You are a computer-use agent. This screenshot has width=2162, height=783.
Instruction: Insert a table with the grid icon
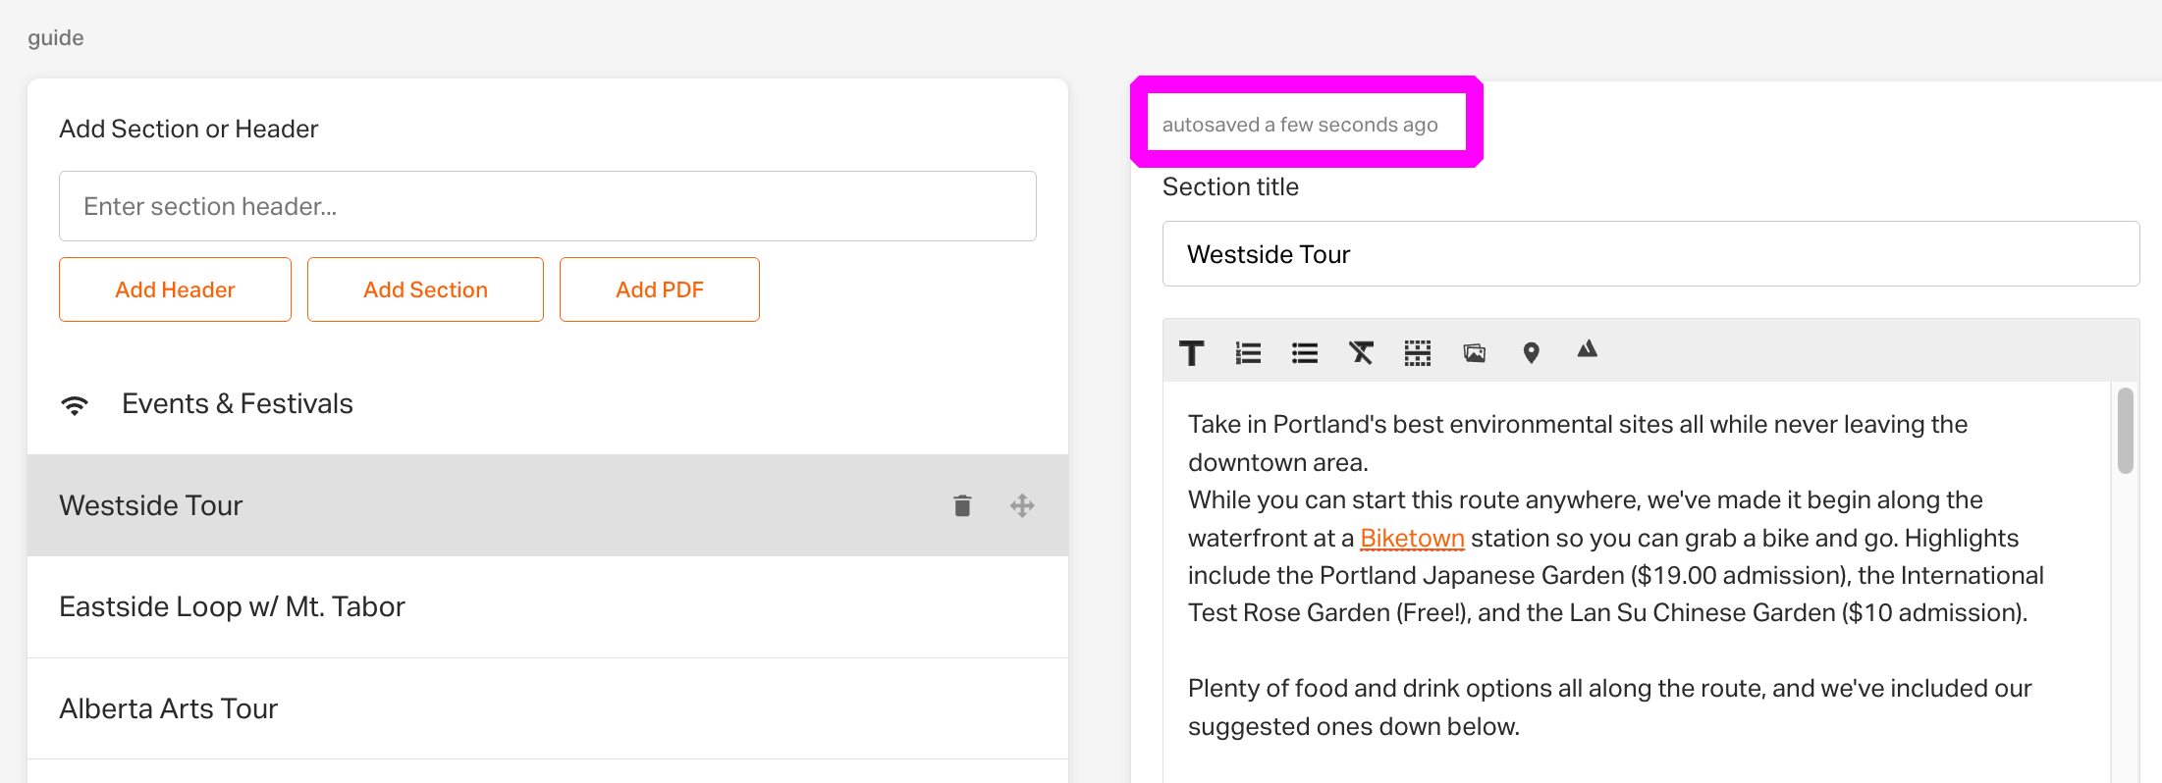1418,352
